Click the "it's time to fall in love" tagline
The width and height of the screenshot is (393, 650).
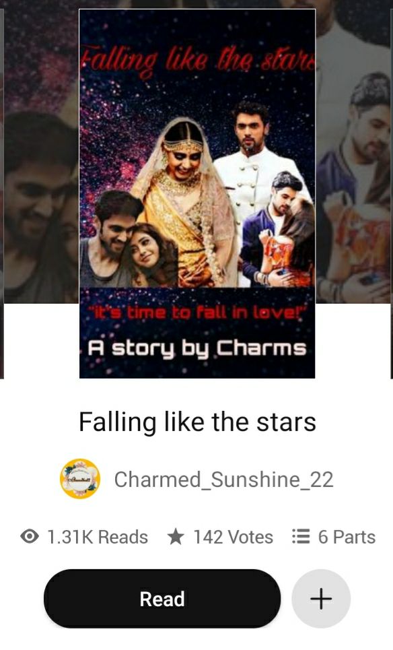pos(198,312)
